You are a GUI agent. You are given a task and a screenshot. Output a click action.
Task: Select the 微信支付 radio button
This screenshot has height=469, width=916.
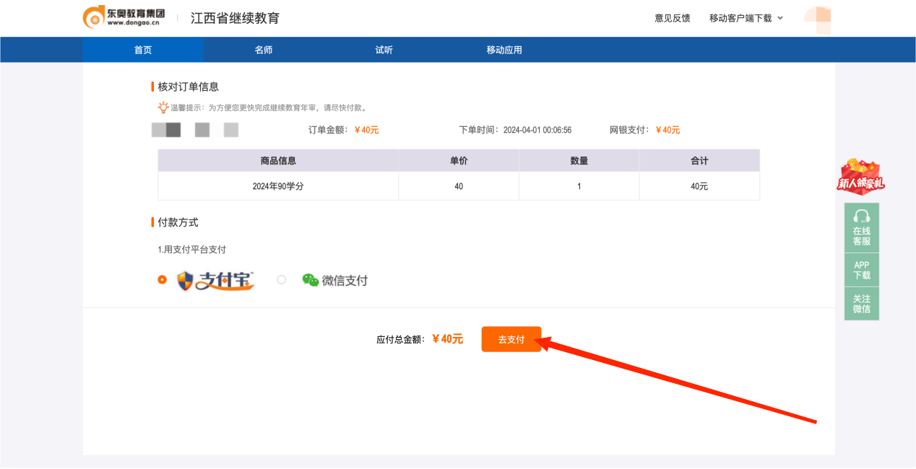coord(282,280)
